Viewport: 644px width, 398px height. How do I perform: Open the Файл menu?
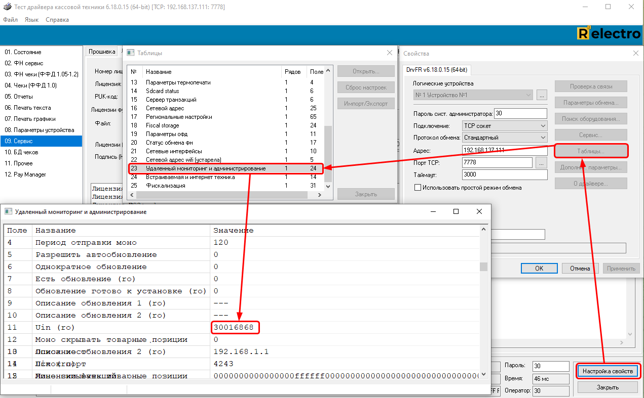(10, 20)
